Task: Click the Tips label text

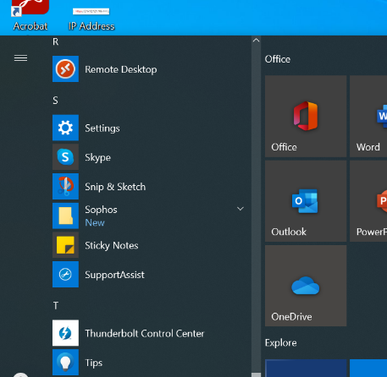Action: pyautogui.click(x=93, y=363)
